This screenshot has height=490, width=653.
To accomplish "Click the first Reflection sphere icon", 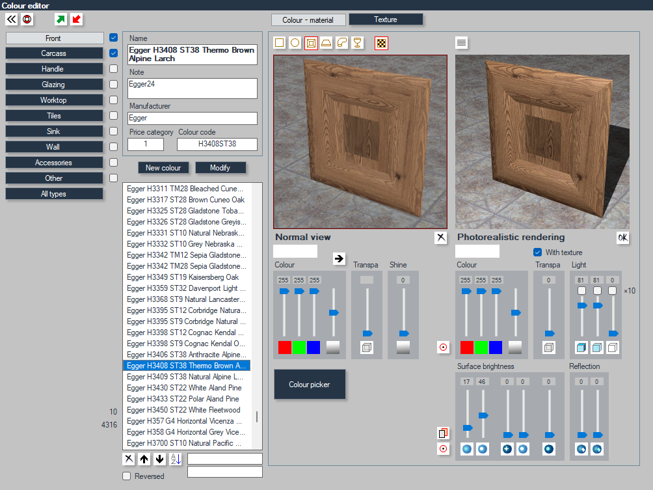I will [x=581, y=449].
